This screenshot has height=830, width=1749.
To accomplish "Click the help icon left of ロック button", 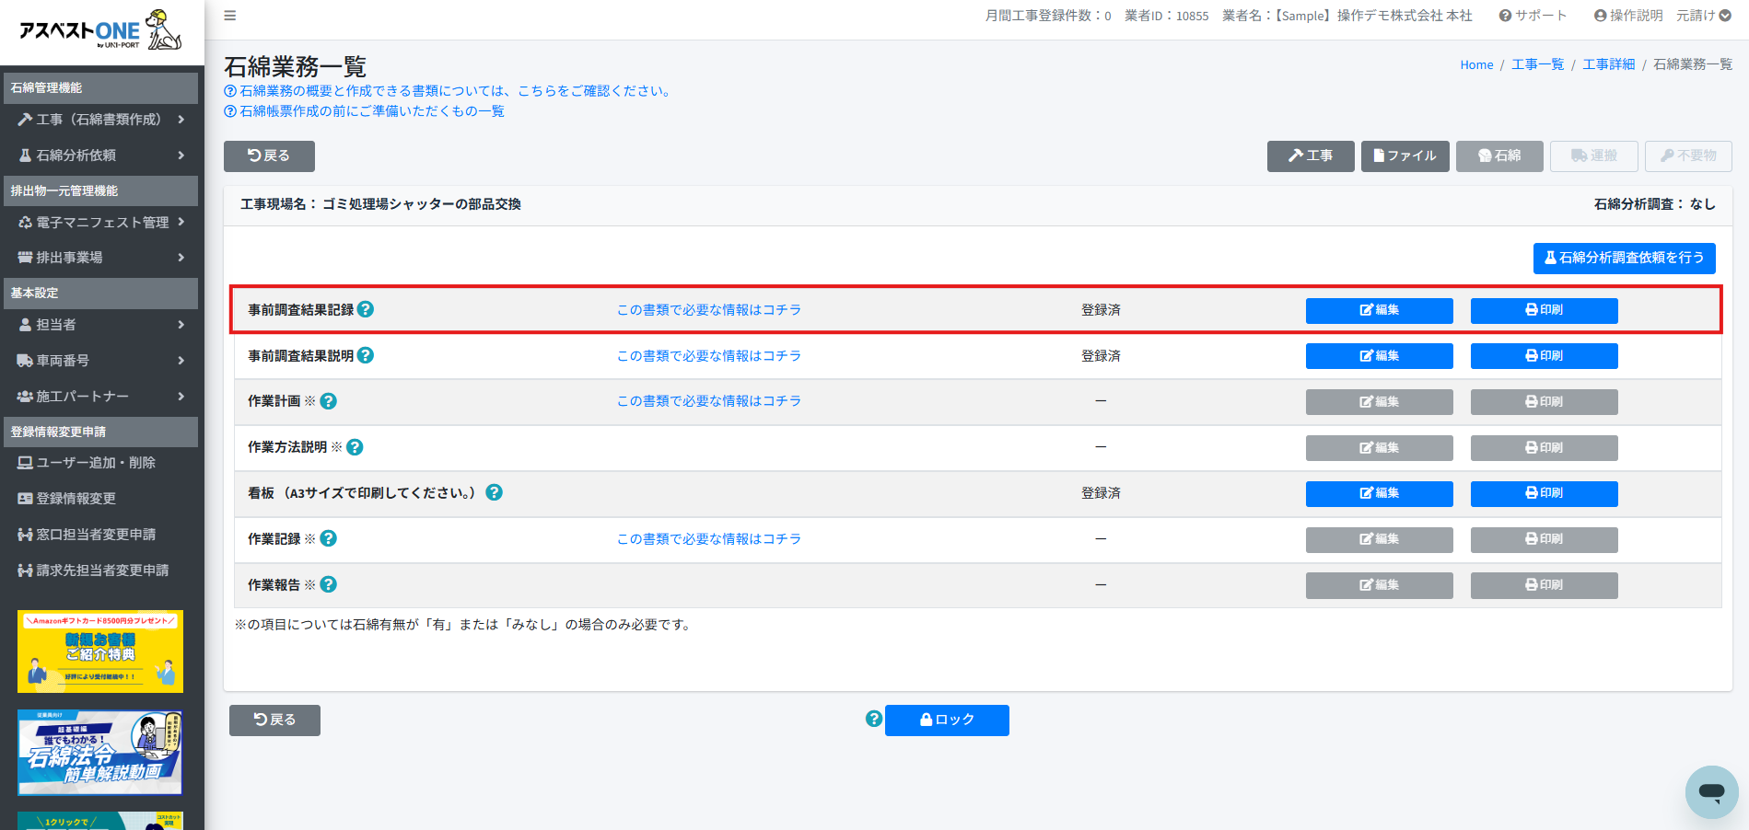I will pos(874,719).
